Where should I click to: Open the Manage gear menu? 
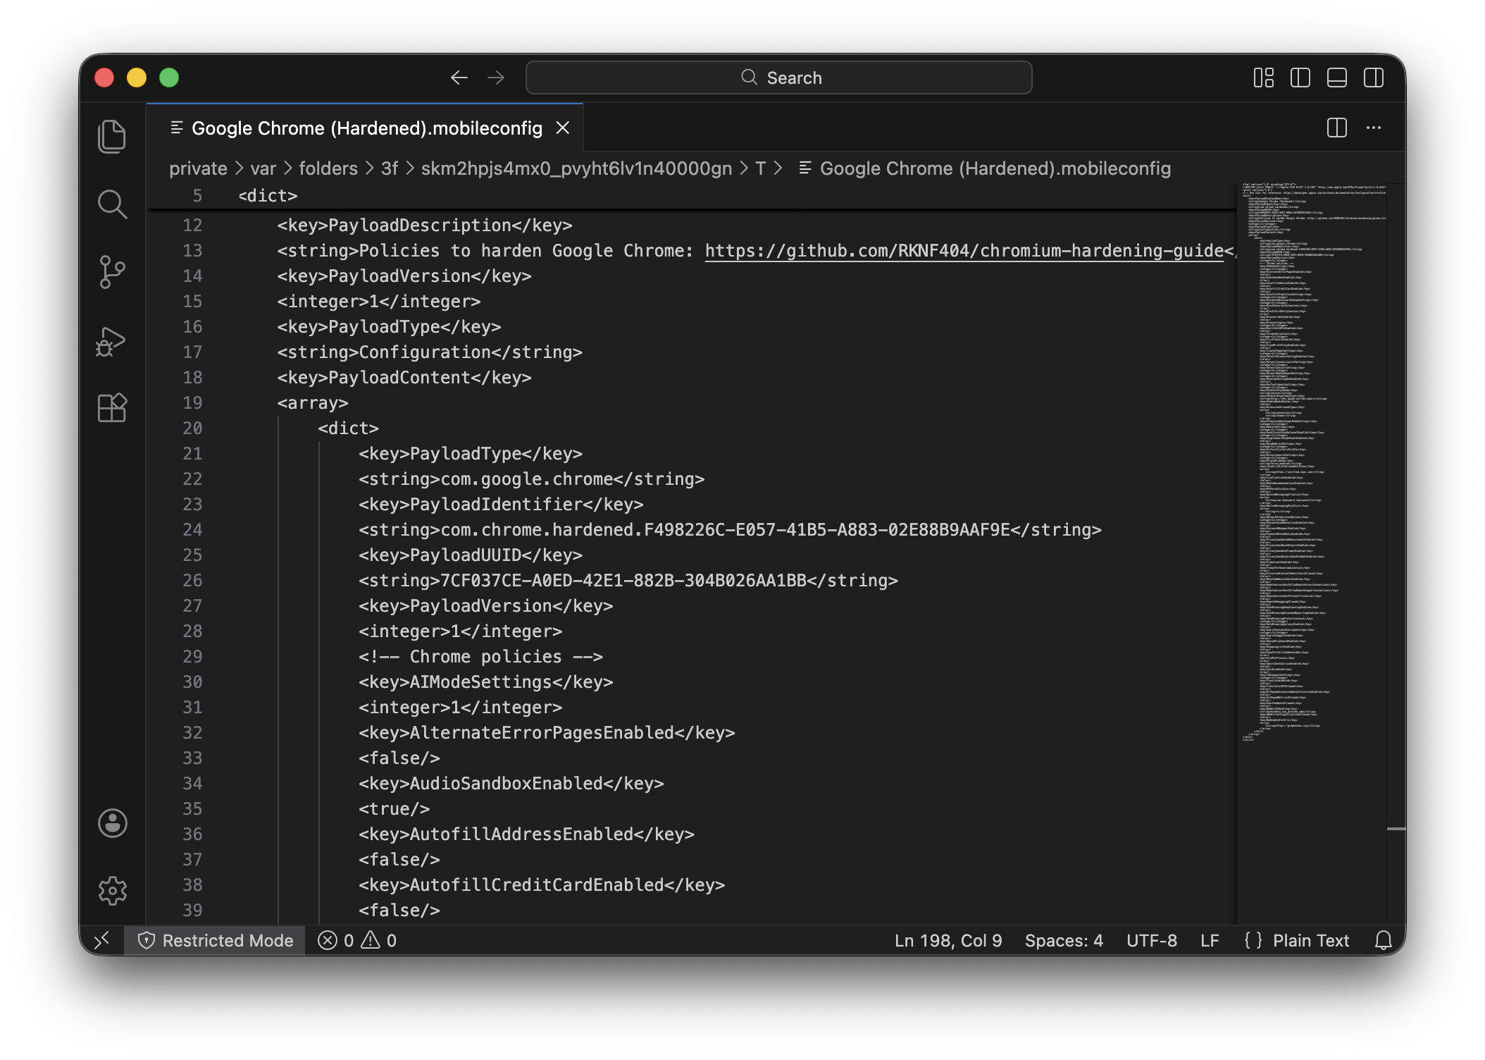[112, 891]
